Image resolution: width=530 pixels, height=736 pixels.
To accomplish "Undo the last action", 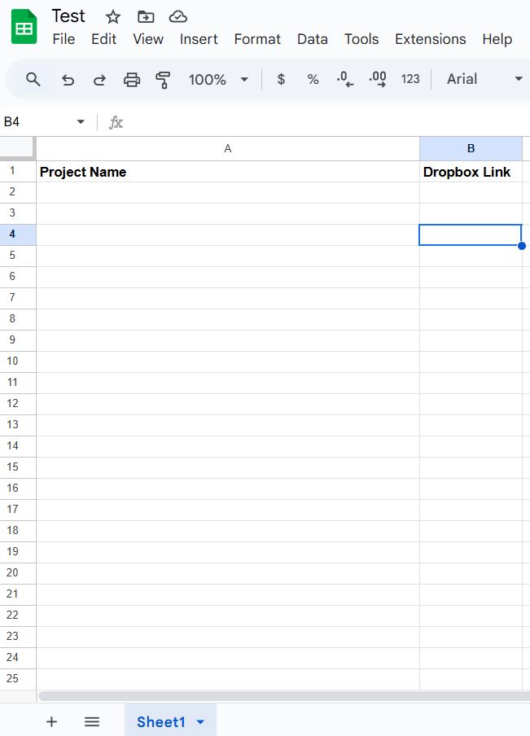I will tap(68, 79).
